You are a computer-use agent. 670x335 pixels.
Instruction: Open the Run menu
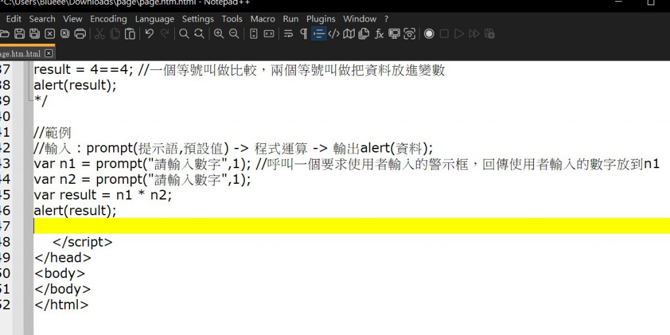[x=291, y=19]
